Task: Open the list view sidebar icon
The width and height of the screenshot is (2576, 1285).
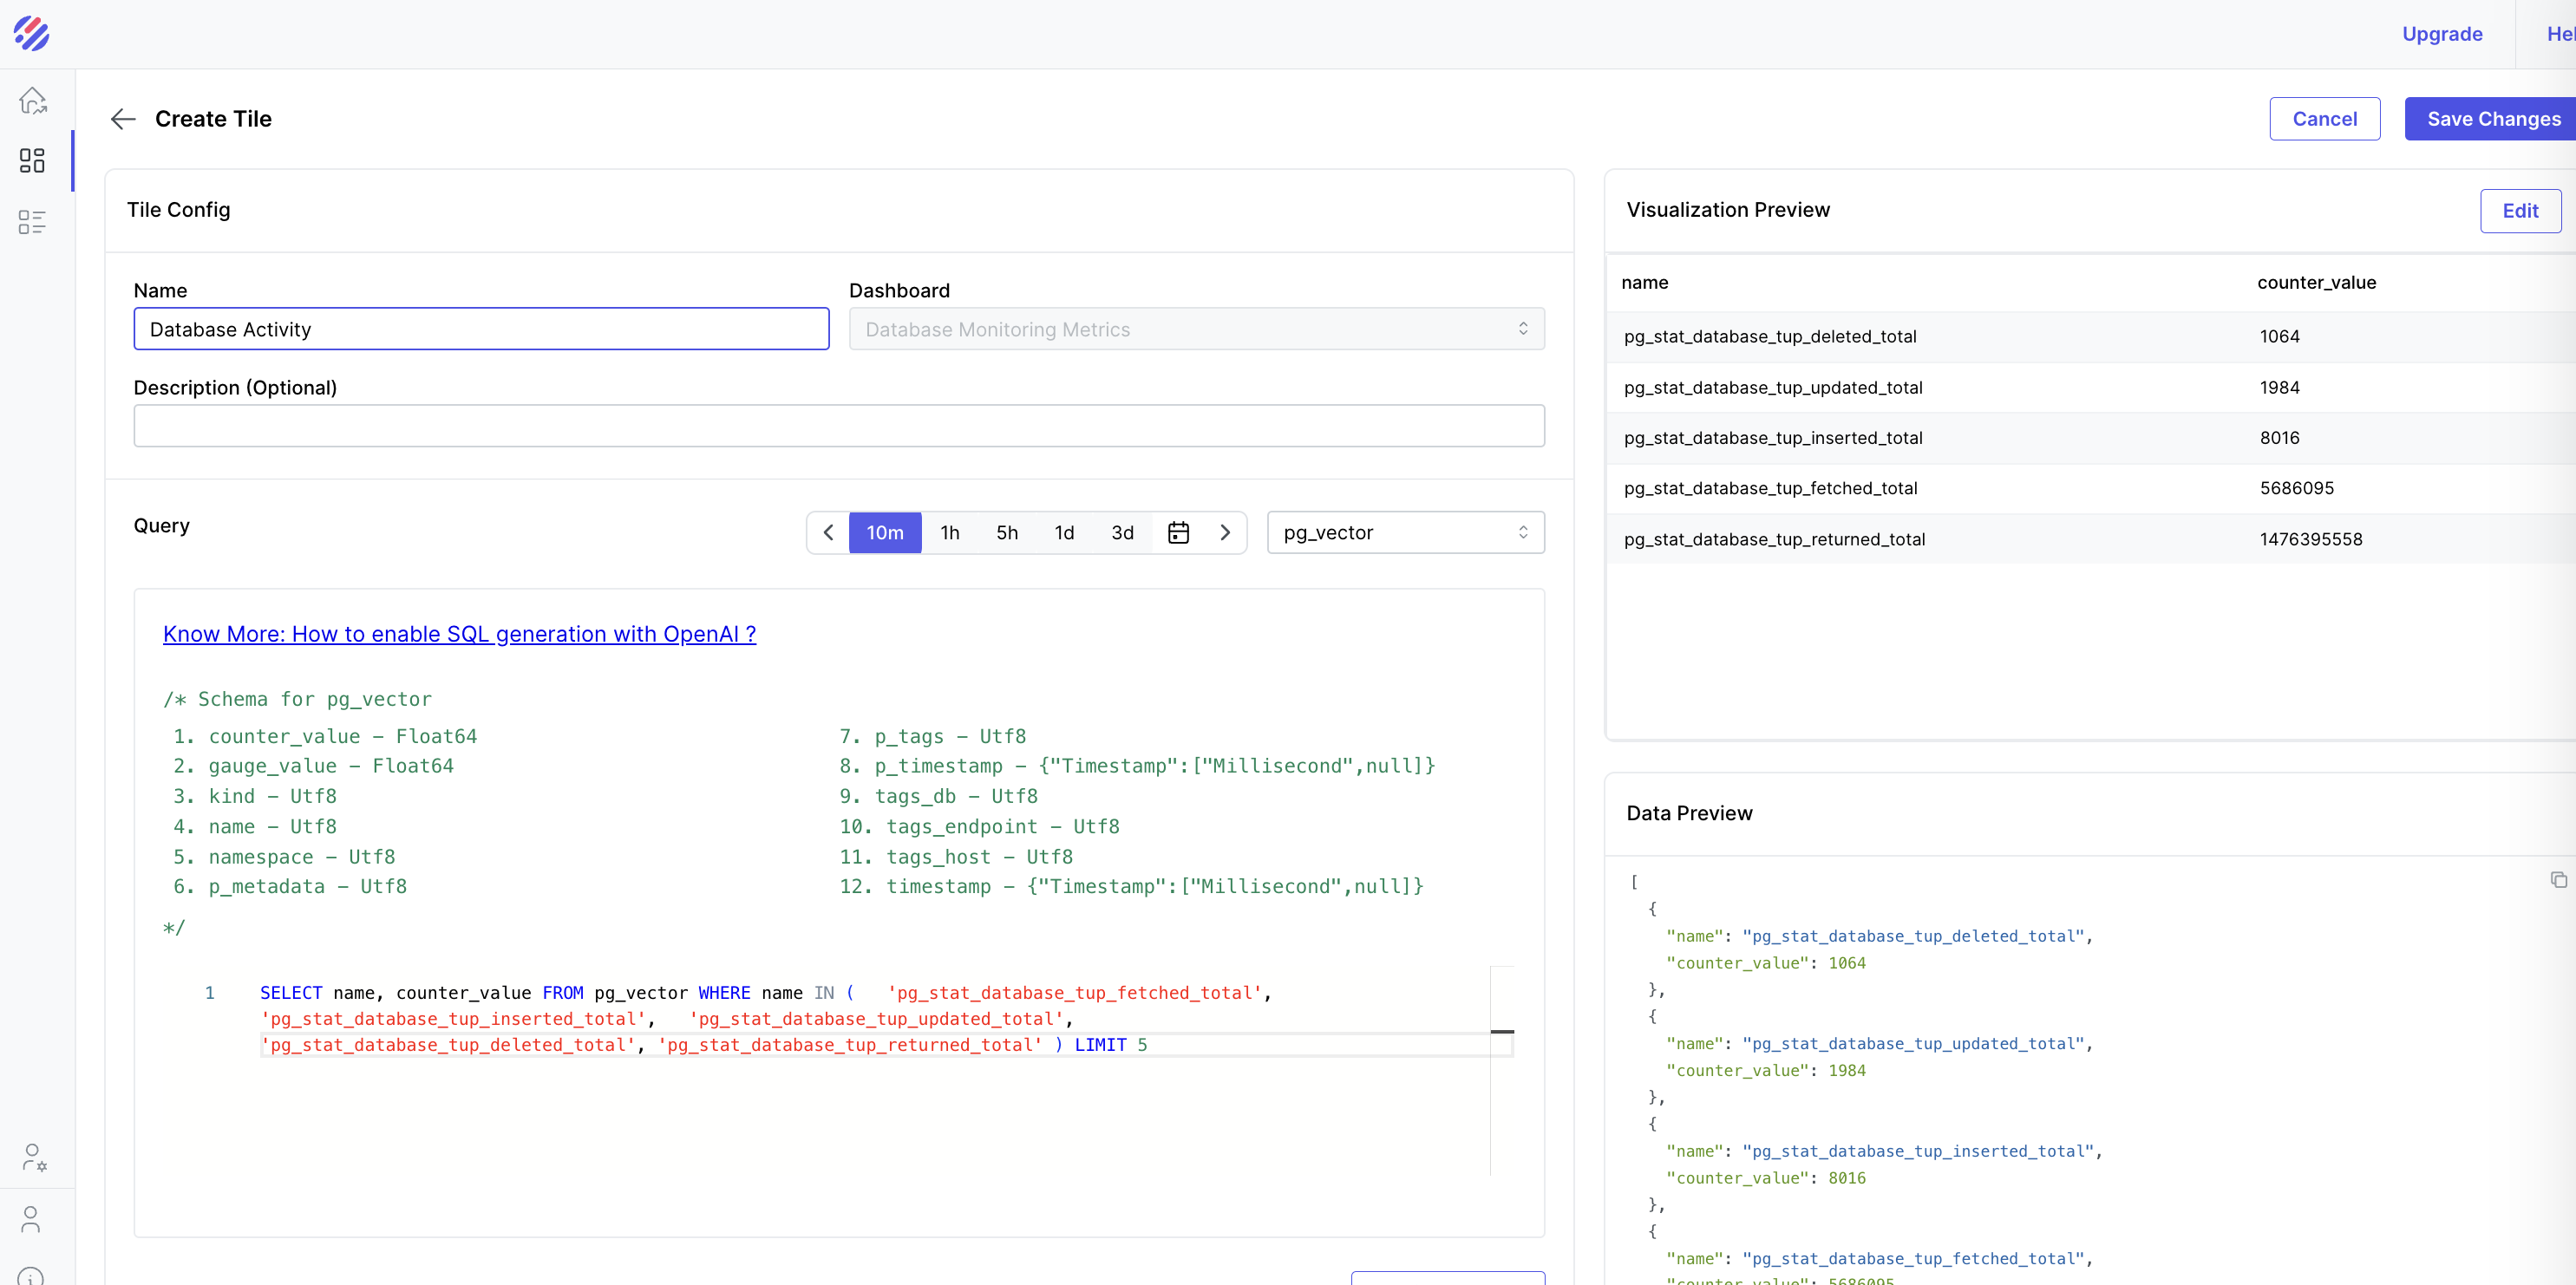Action: (x=32, y=222)
